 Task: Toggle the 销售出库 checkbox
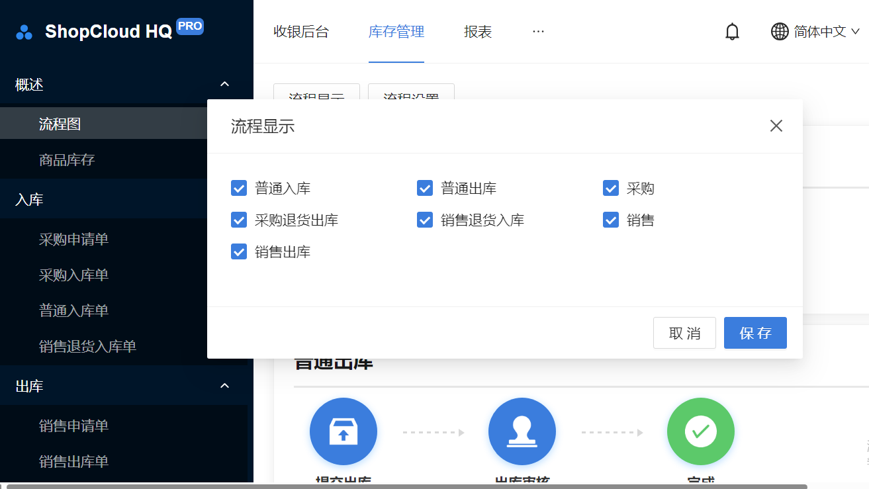tap(239, 251)
